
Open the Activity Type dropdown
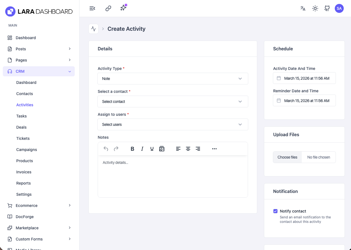pyautogui.click(x=173, y=79)
